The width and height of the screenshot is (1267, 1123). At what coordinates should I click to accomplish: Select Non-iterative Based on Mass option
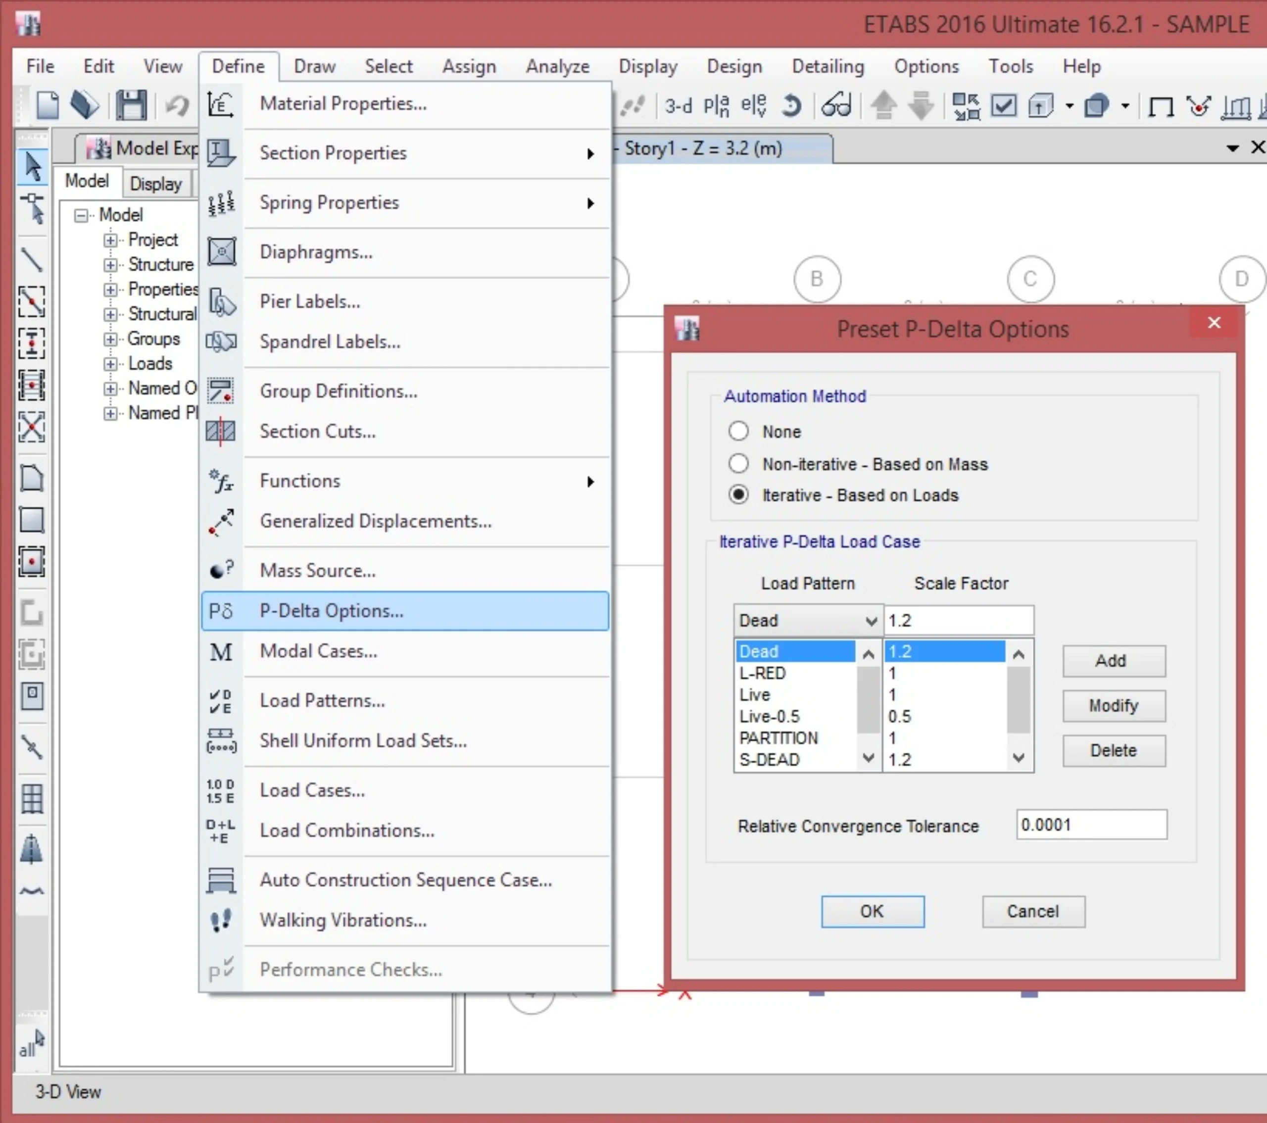[738, 464]
